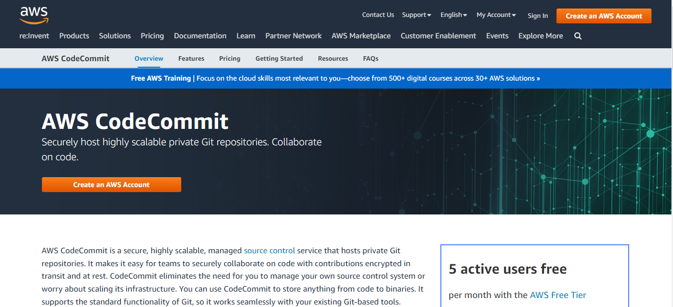Open the Documentation menu
The image size is (673, 307).
tap(200, 36)
